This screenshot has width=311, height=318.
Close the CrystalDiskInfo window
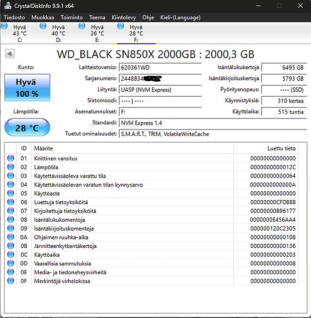pos(300,6)
